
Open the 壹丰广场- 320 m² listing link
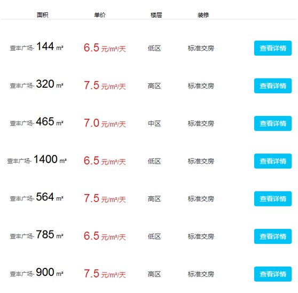coord(36,84)
